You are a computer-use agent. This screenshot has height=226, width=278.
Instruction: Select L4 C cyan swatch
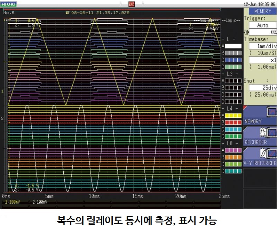coord(233,130)
